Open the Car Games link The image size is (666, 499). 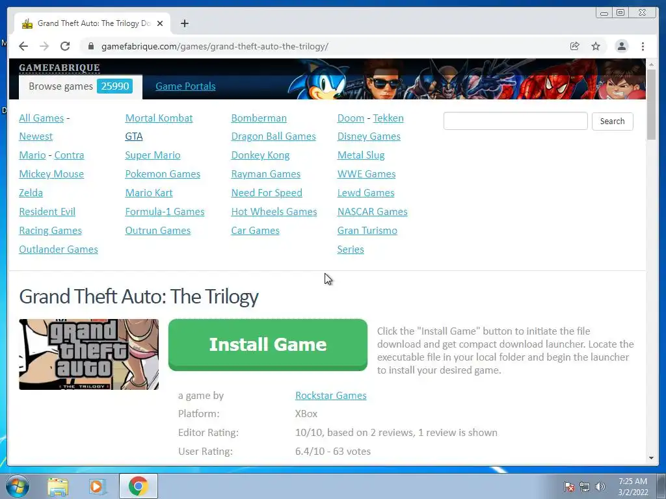[255, 231]
